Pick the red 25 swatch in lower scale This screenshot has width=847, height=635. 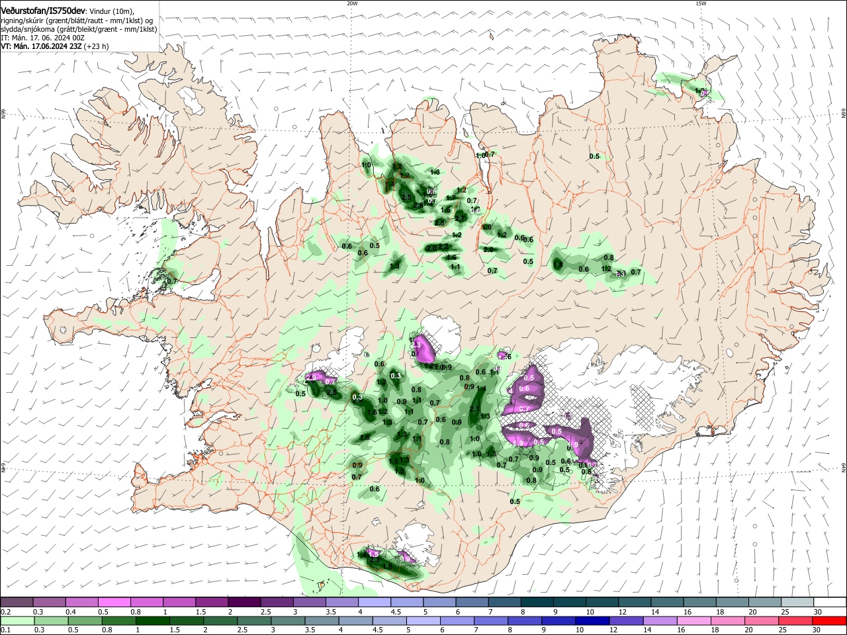[x=796, y=621]
